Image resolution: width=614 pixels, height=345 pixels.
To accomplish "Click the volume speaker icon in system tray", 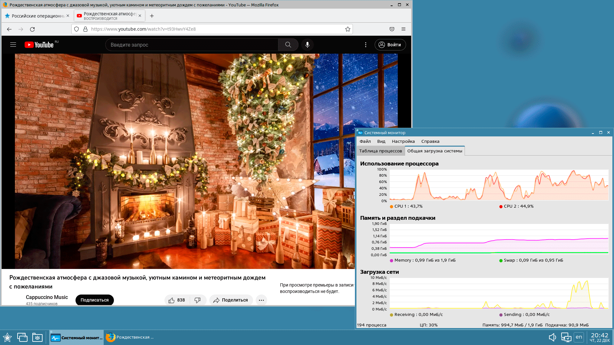I will [552, 337].
